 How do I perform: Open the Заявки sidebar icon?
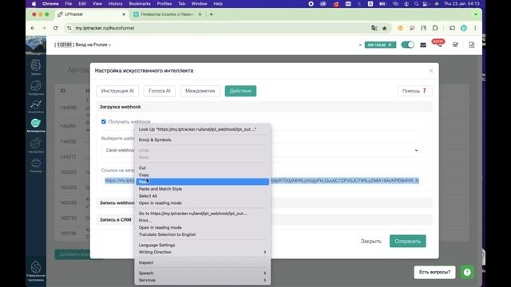tap(36, 67)
